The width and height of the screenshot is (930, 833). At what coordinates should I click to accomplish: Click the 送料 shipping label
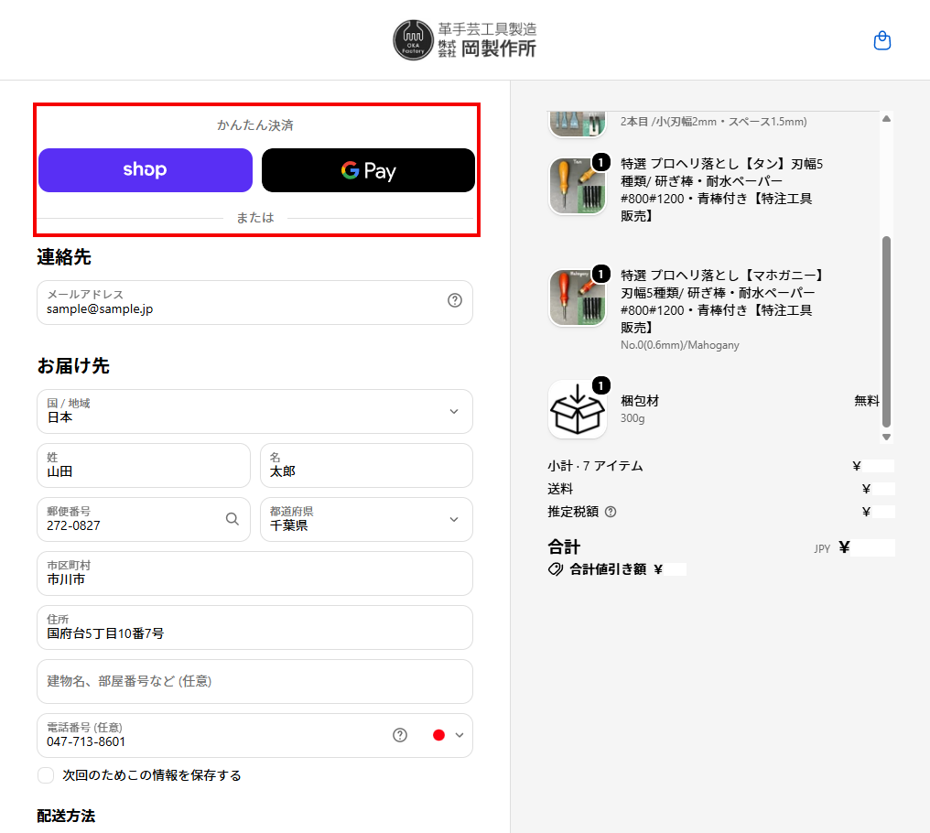click(560, 489)
